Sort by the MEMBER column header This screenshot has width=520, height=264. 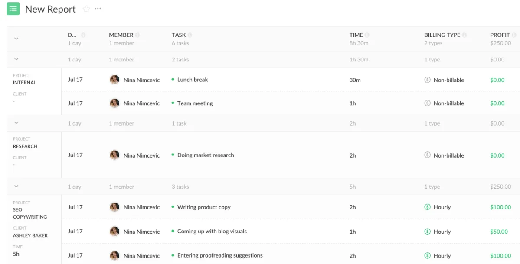coord(121,35)
